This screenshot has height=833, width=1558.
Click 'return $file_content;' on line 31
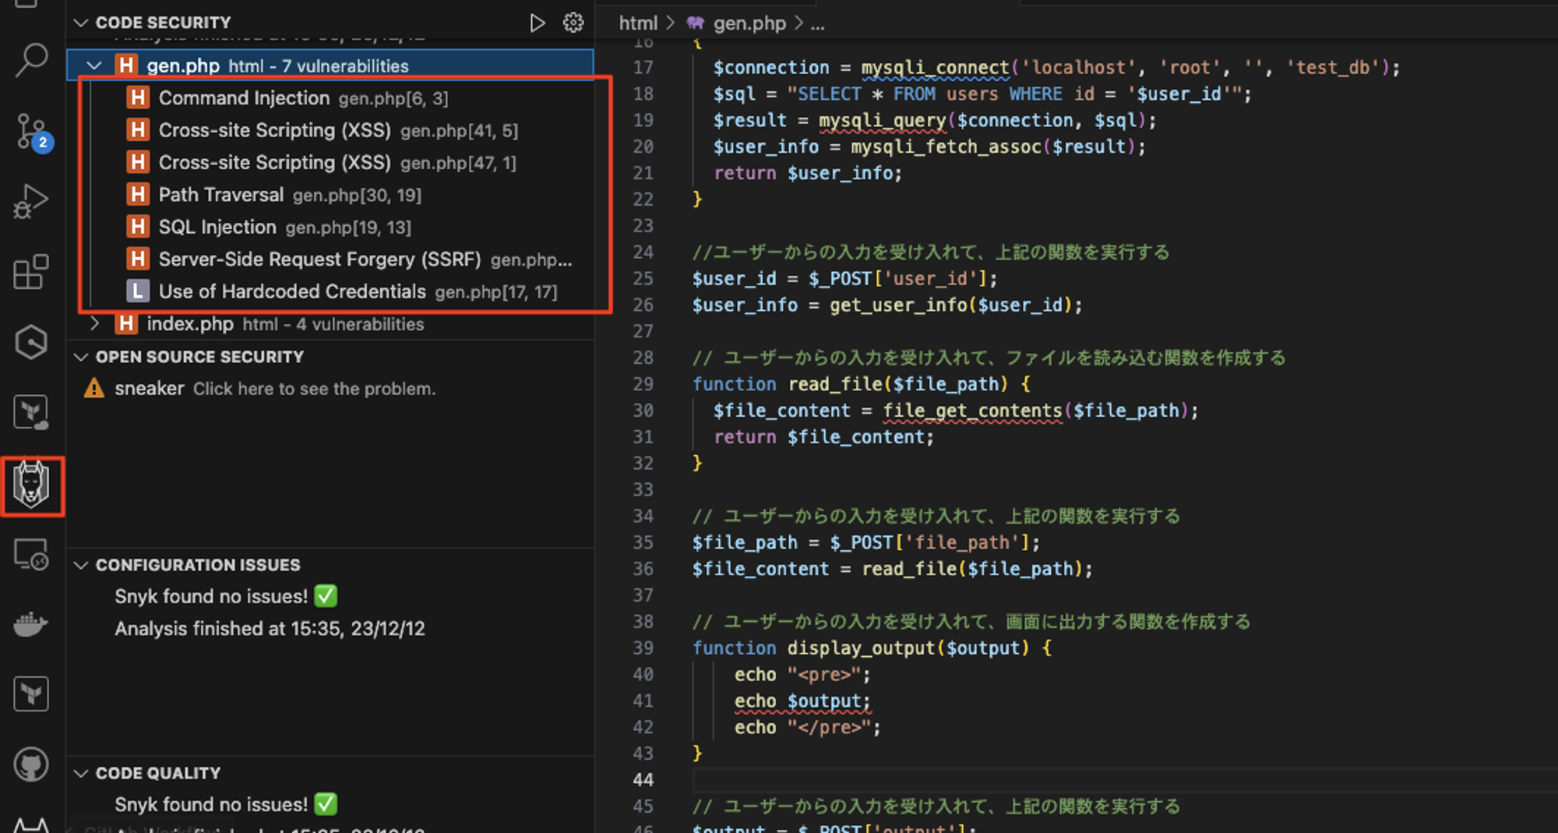click(824, 437)
